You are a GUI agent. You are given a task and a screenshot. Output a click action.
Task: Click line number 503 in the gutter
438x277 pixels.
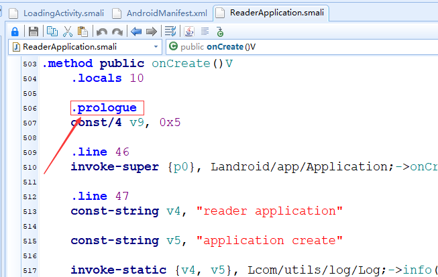[30, 64]
